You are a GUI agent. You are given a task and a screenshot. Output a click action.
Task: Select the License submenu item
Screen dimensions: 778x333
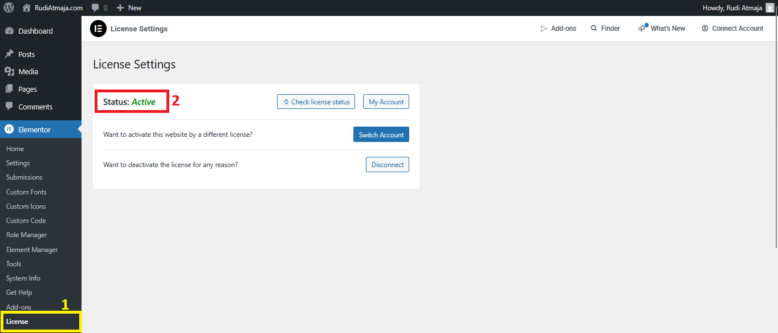17,322
